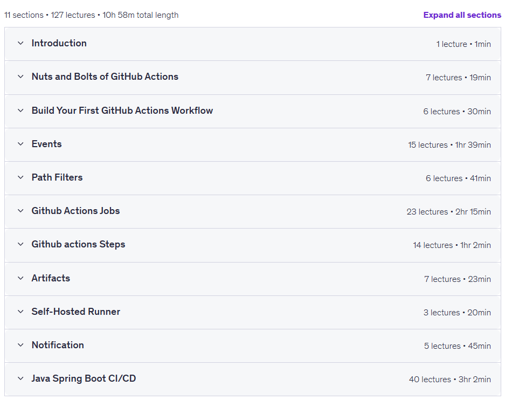
Task: Expand the Self-Hosted Runner chevron
Action: 20,312
